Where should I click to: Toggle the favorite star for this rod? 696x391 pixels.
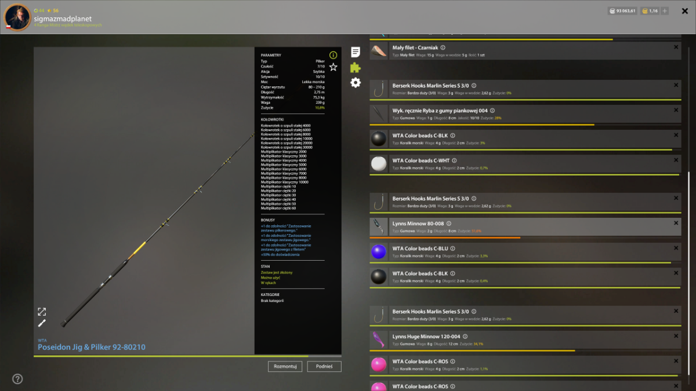pyautogui.click(x=333, y=67)
